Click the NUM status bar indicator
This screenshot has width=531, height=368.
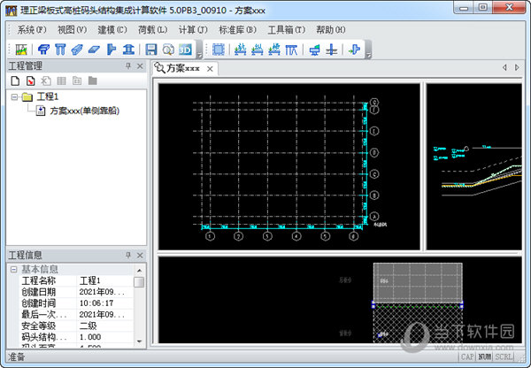pos(485,356)
